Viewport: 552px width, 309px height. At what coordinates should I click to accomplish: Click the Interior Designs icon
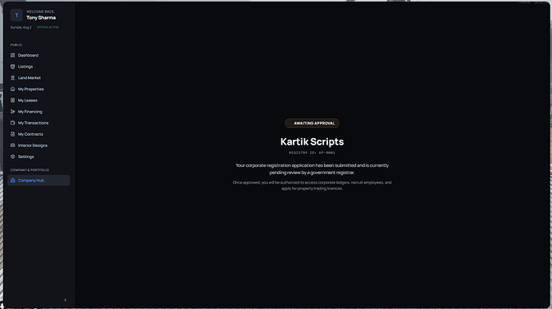click(13, 145)
